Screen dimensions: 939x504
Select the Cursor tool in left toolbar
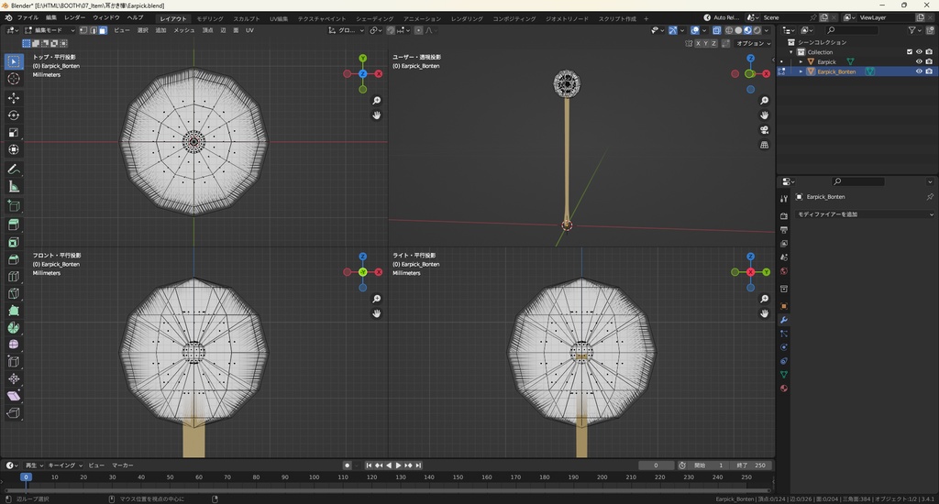click(14, 79)
